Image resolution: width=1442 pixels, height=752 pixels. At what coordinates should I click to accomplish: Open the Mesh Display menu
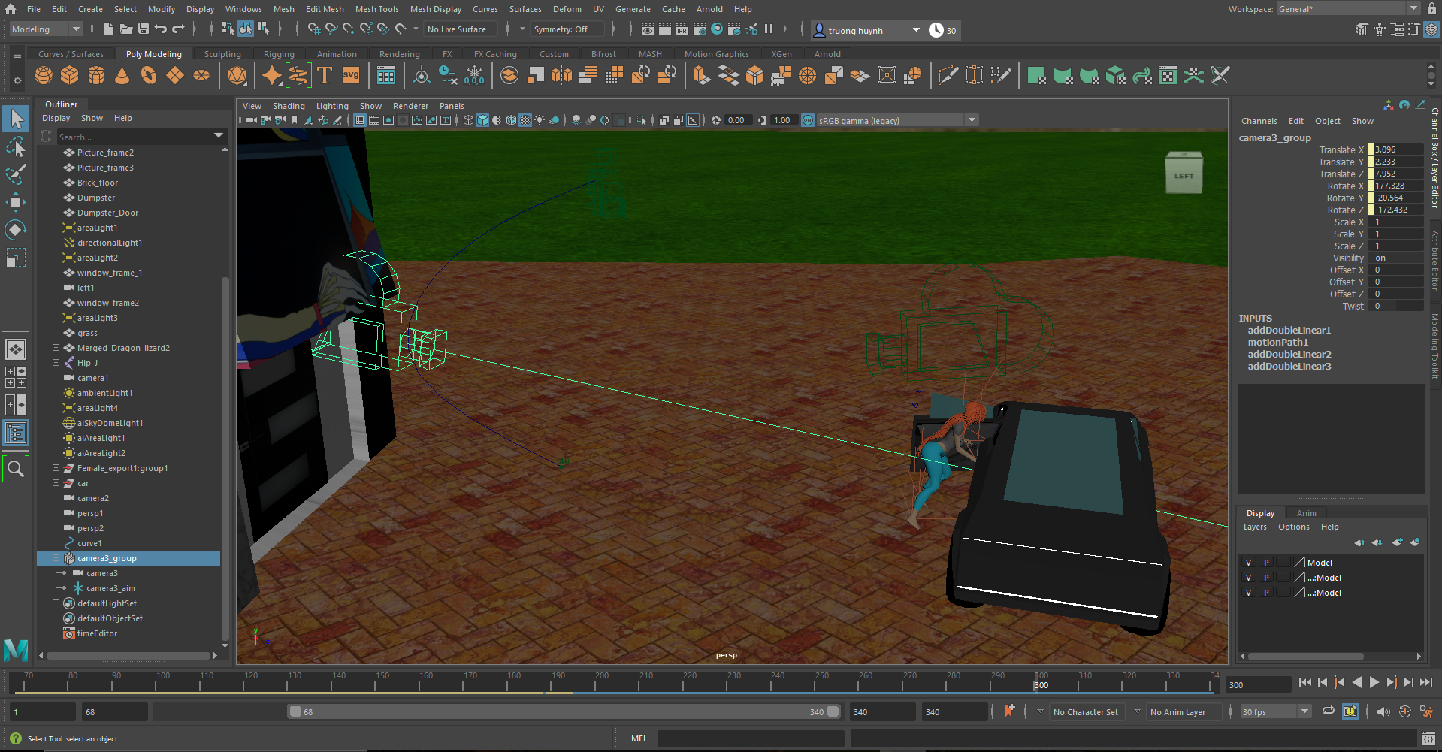(436, 9)
